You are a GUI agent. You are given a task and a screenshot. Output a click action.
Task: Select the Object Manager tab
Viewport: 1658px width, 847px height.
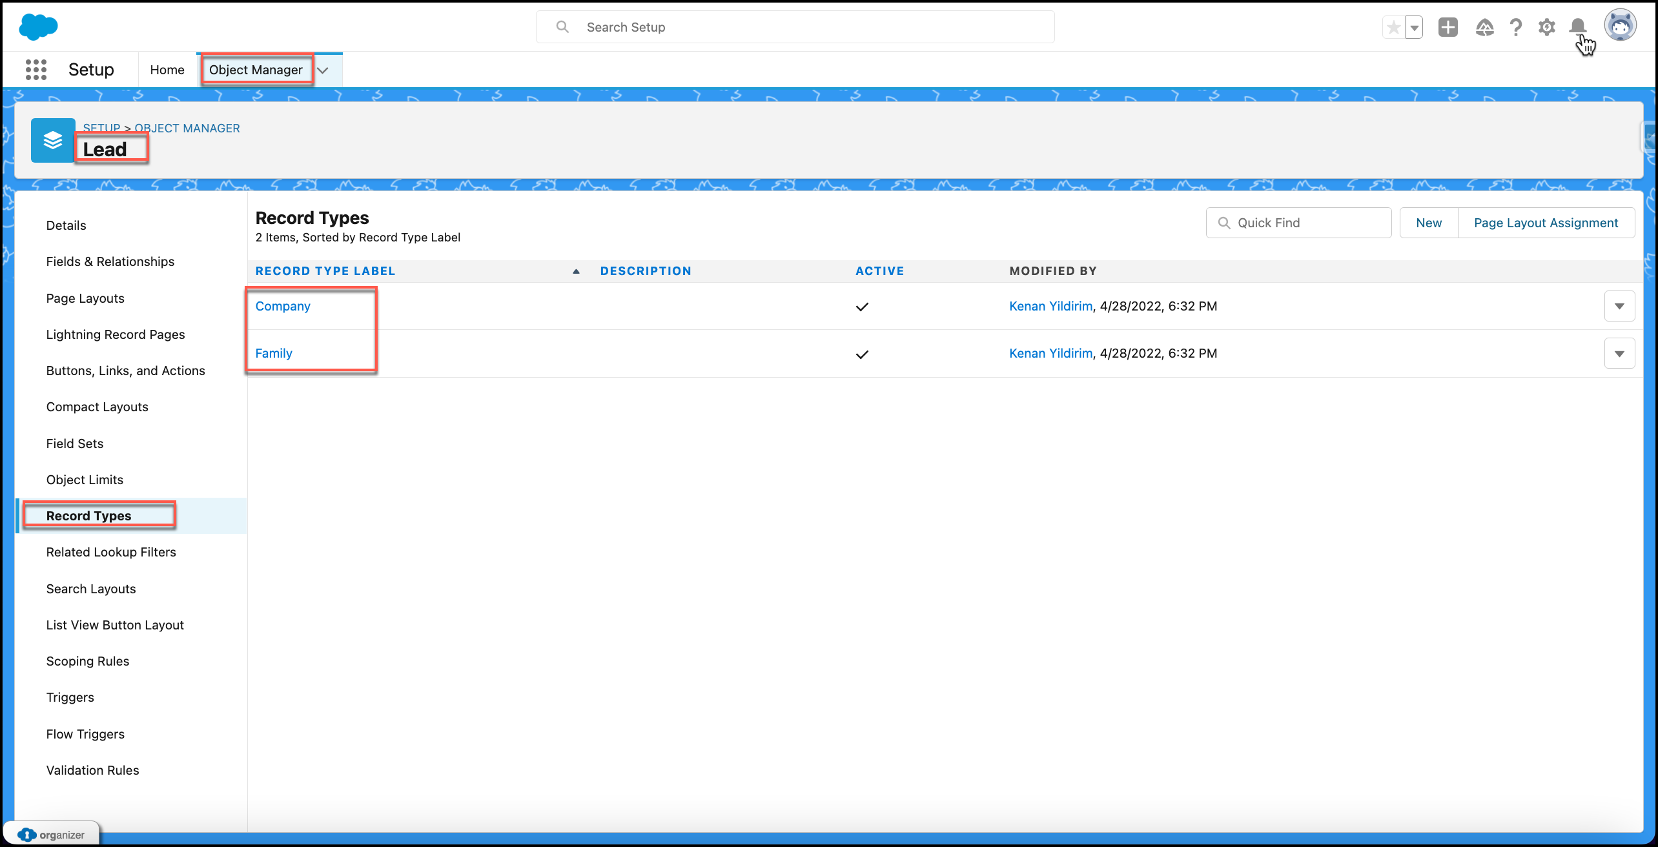256,70
